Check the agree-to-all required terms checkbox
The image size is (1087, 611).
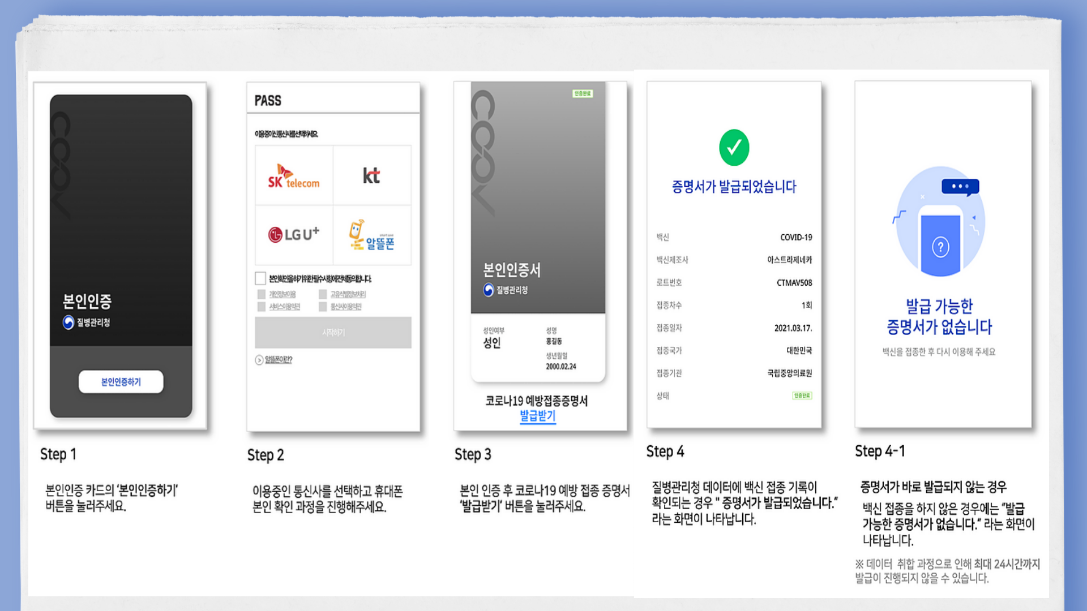pos(260,278)
